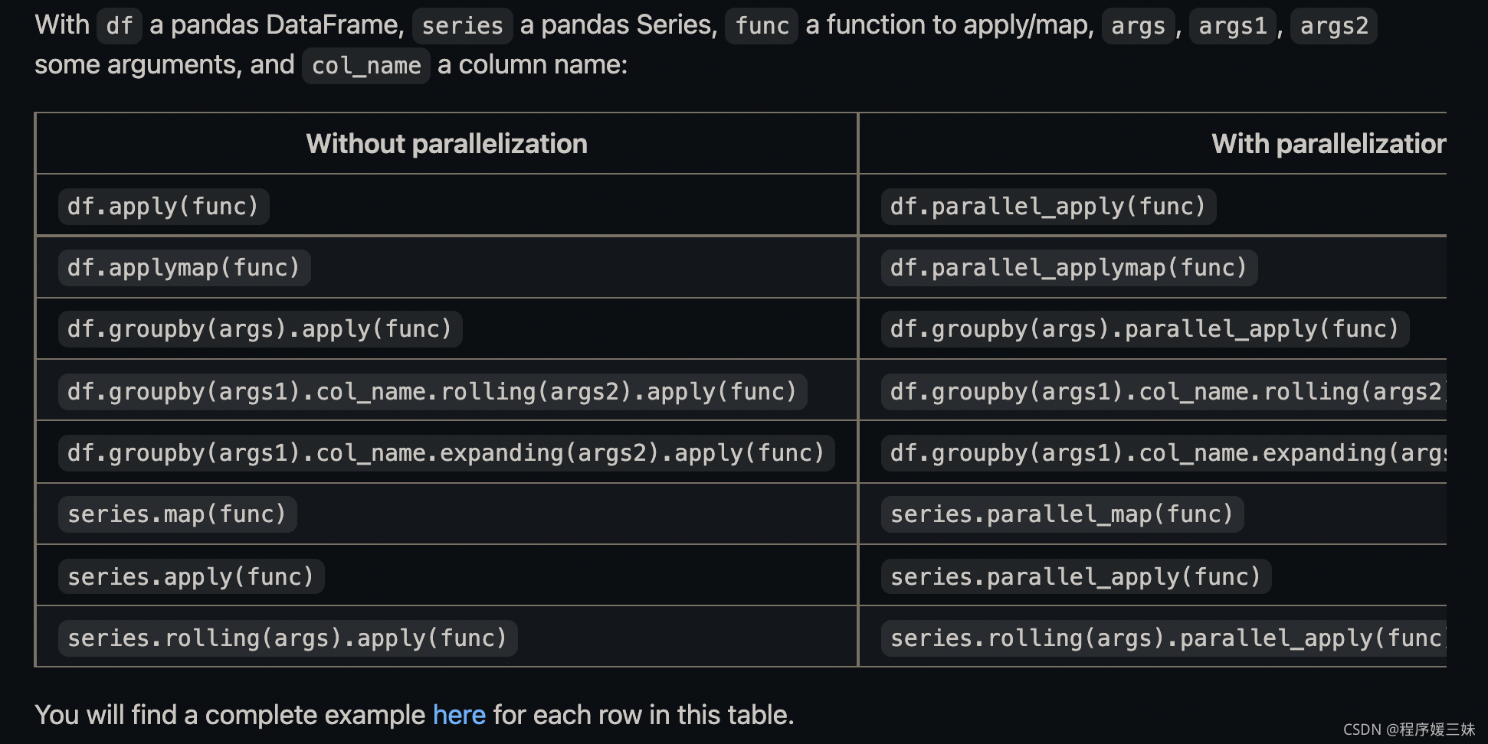Click series.parallel_apply(func) code snippet
1488x744 pixels.
(x=1075, y=577)
